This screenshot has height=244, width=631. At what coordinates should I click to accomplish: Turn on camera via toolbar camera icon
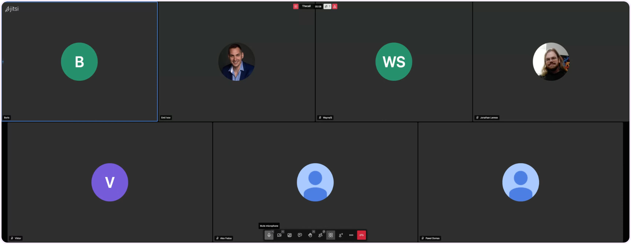click(x=279, y=235)
